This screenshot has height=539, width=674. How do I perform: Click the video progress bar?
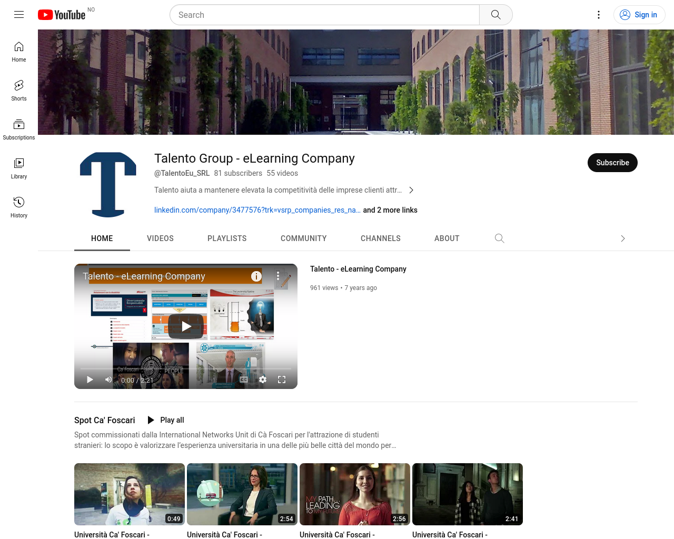click(186, 368)
